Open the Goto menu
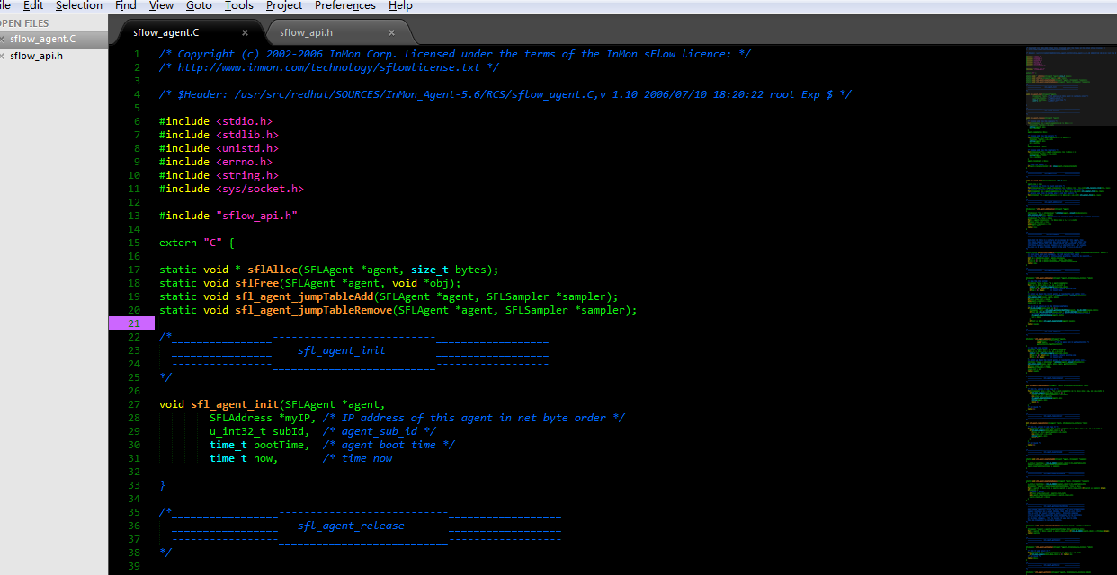 pos(199,5)
